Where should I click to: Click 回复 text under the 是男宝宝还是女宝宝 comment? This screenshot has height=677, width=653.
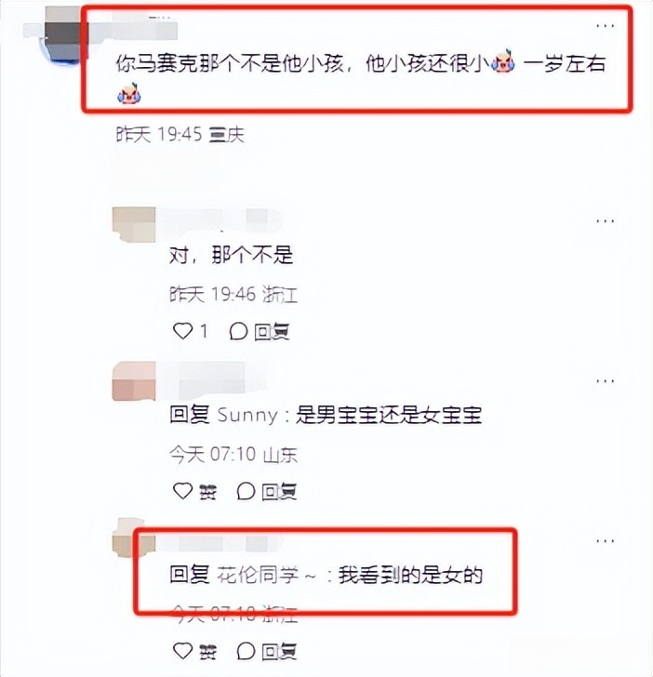coord(279,491)
